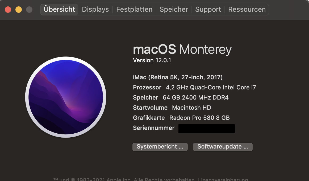
Task: Click the 4,2 GHz Quad-Core processor text
Action: [211, 87]
